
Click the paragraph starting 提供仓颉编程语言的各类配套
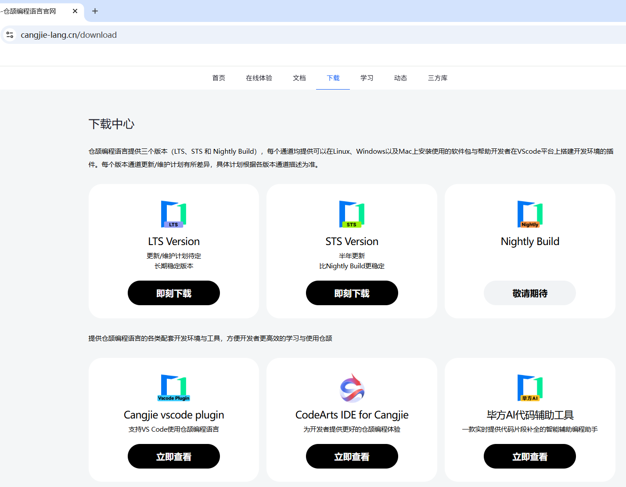[210, 338]
